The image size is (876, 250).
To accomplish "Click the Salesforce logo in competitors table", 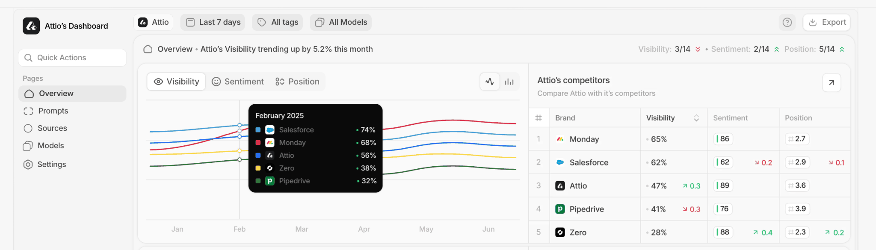I will pyautogui.click(x=560, y=162).
